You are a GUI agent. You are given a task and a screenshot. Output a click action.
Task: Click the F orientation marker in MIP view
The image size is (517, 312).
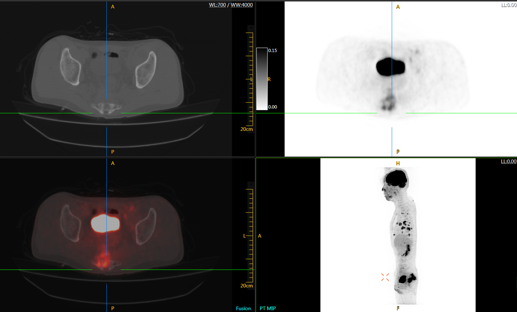(x=398, y=308)
